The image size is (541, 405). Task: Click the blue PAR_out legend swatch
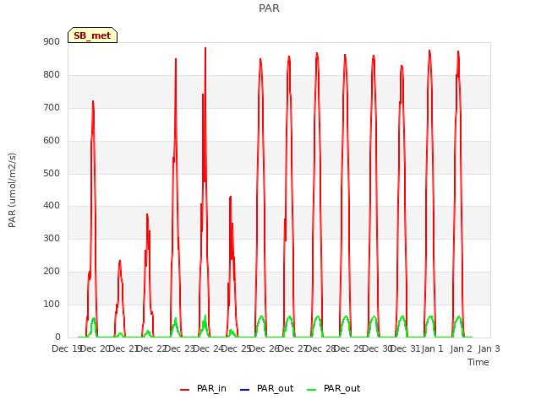click(244, 390)
